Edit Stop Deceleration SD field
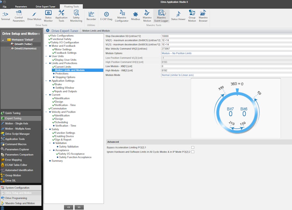 point(227,36)
